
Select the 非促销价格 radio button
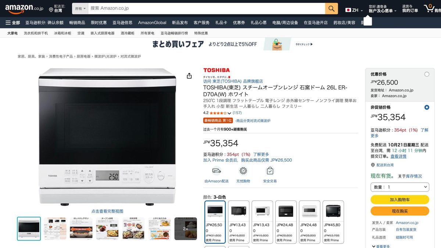click(427, 107)
